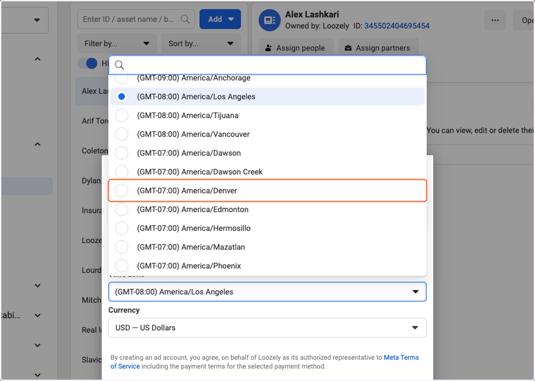Choose America/Mazatlan timezone entry

[x=267, y=247]
